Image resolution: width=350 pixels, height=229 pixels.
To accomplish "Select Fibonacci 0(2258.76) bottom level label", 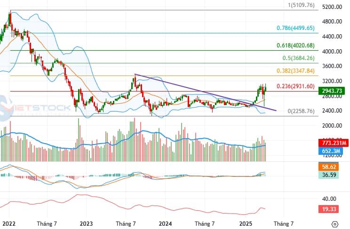I will pyautogui.click(x=300, y=111).
